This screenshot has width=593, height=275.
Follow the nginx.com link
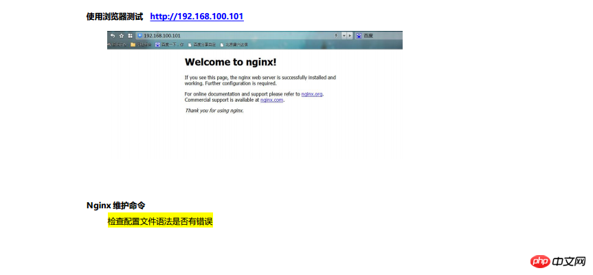(x=271, y=100)
